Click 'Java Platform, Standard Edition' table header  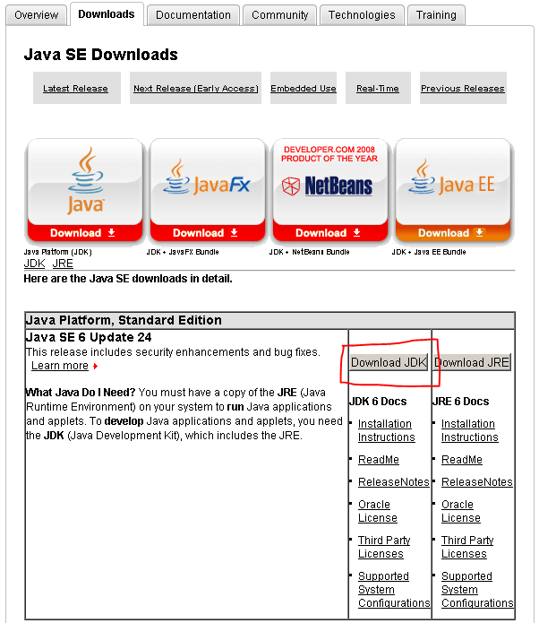point(269,320)
